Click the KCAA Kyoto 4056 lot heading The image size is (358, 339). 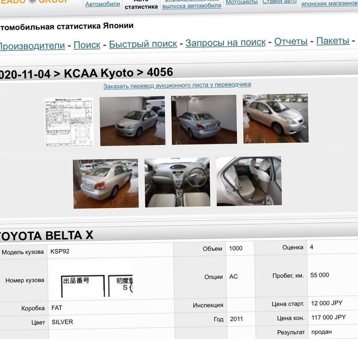click(86, 73)
